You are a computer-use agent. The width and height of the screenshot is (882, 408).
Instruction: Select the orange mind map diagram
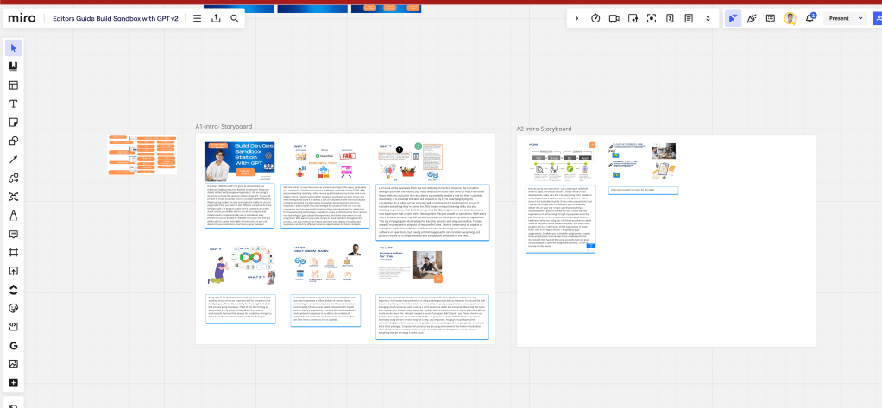point(143,154)
